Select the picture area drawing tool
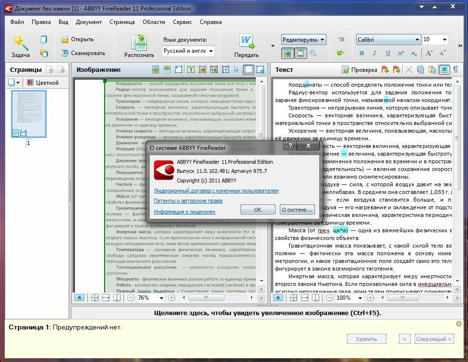This screenshot has height=362, width=468. tap(203, 69)
